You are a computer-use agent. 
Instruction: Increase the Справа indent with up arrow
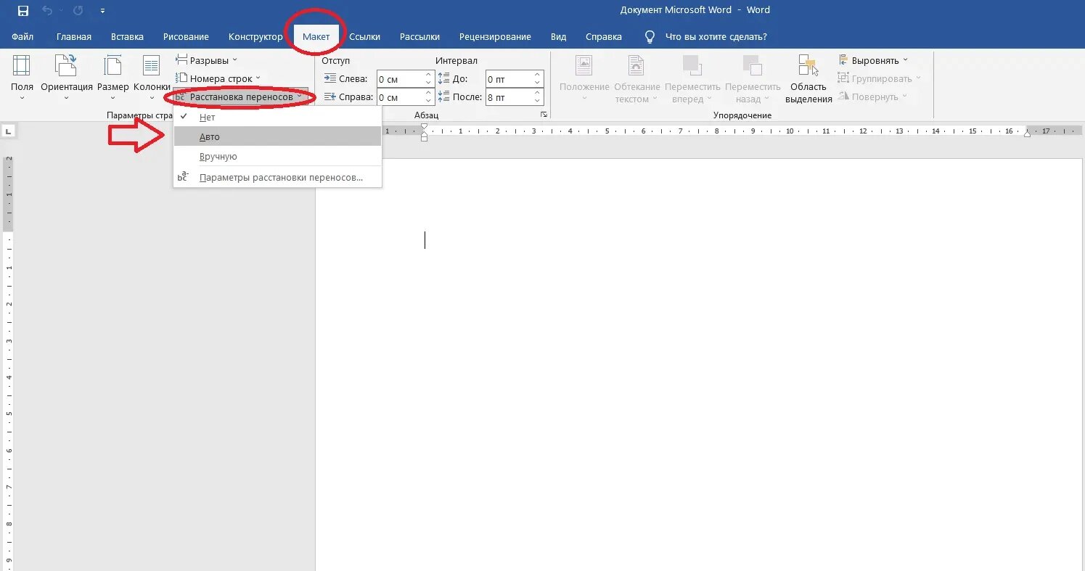click(x=428, y=93)
